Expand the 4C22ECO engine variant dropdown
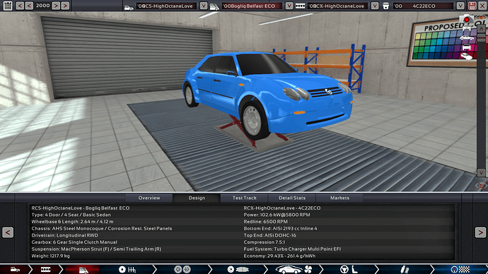This screenshot has height=274, width=488. pos(460,6)
